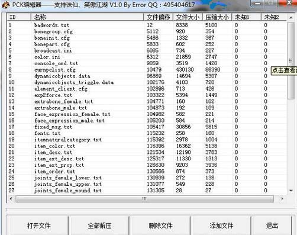Close the PCK editor window
Screen dimensions: 297x235
[288, 3]
